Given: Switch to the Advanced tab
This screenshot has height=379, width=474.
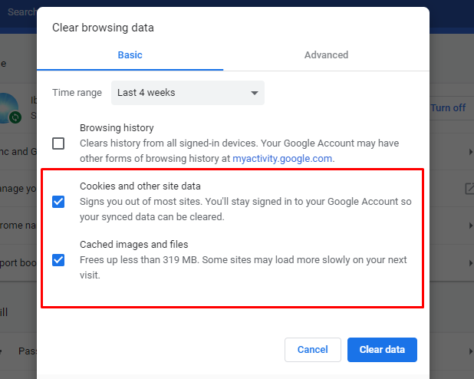Looking at the screenshot, I should [x=326, y=55].
